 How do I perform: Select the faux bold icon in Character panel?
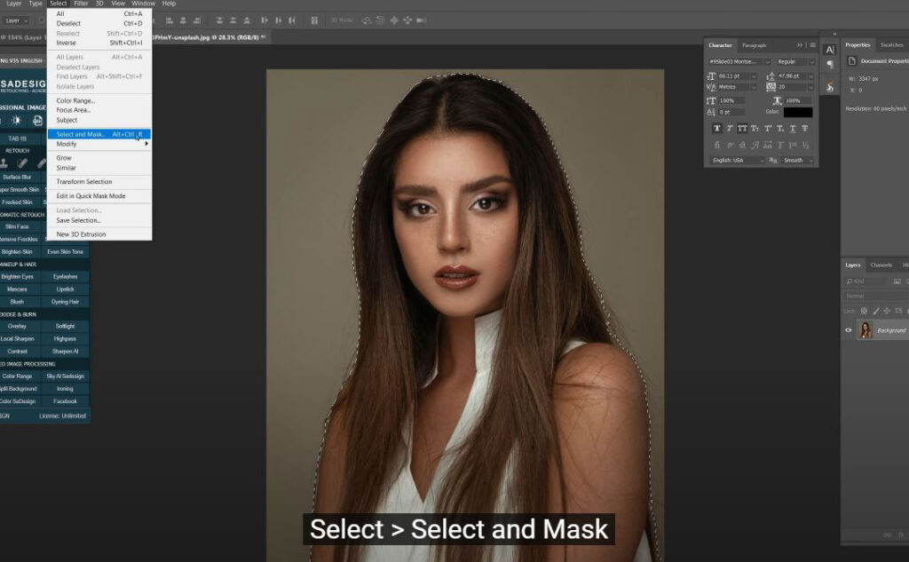point(716,128)
